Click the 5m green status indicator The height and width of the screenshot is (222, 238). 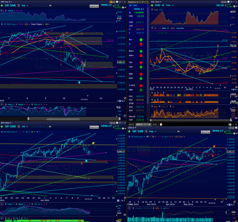click(x=141, y=40)
